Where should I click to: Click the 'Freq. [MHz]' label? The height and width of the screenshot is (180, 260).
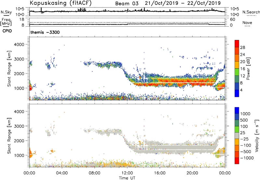coord(6,22)
